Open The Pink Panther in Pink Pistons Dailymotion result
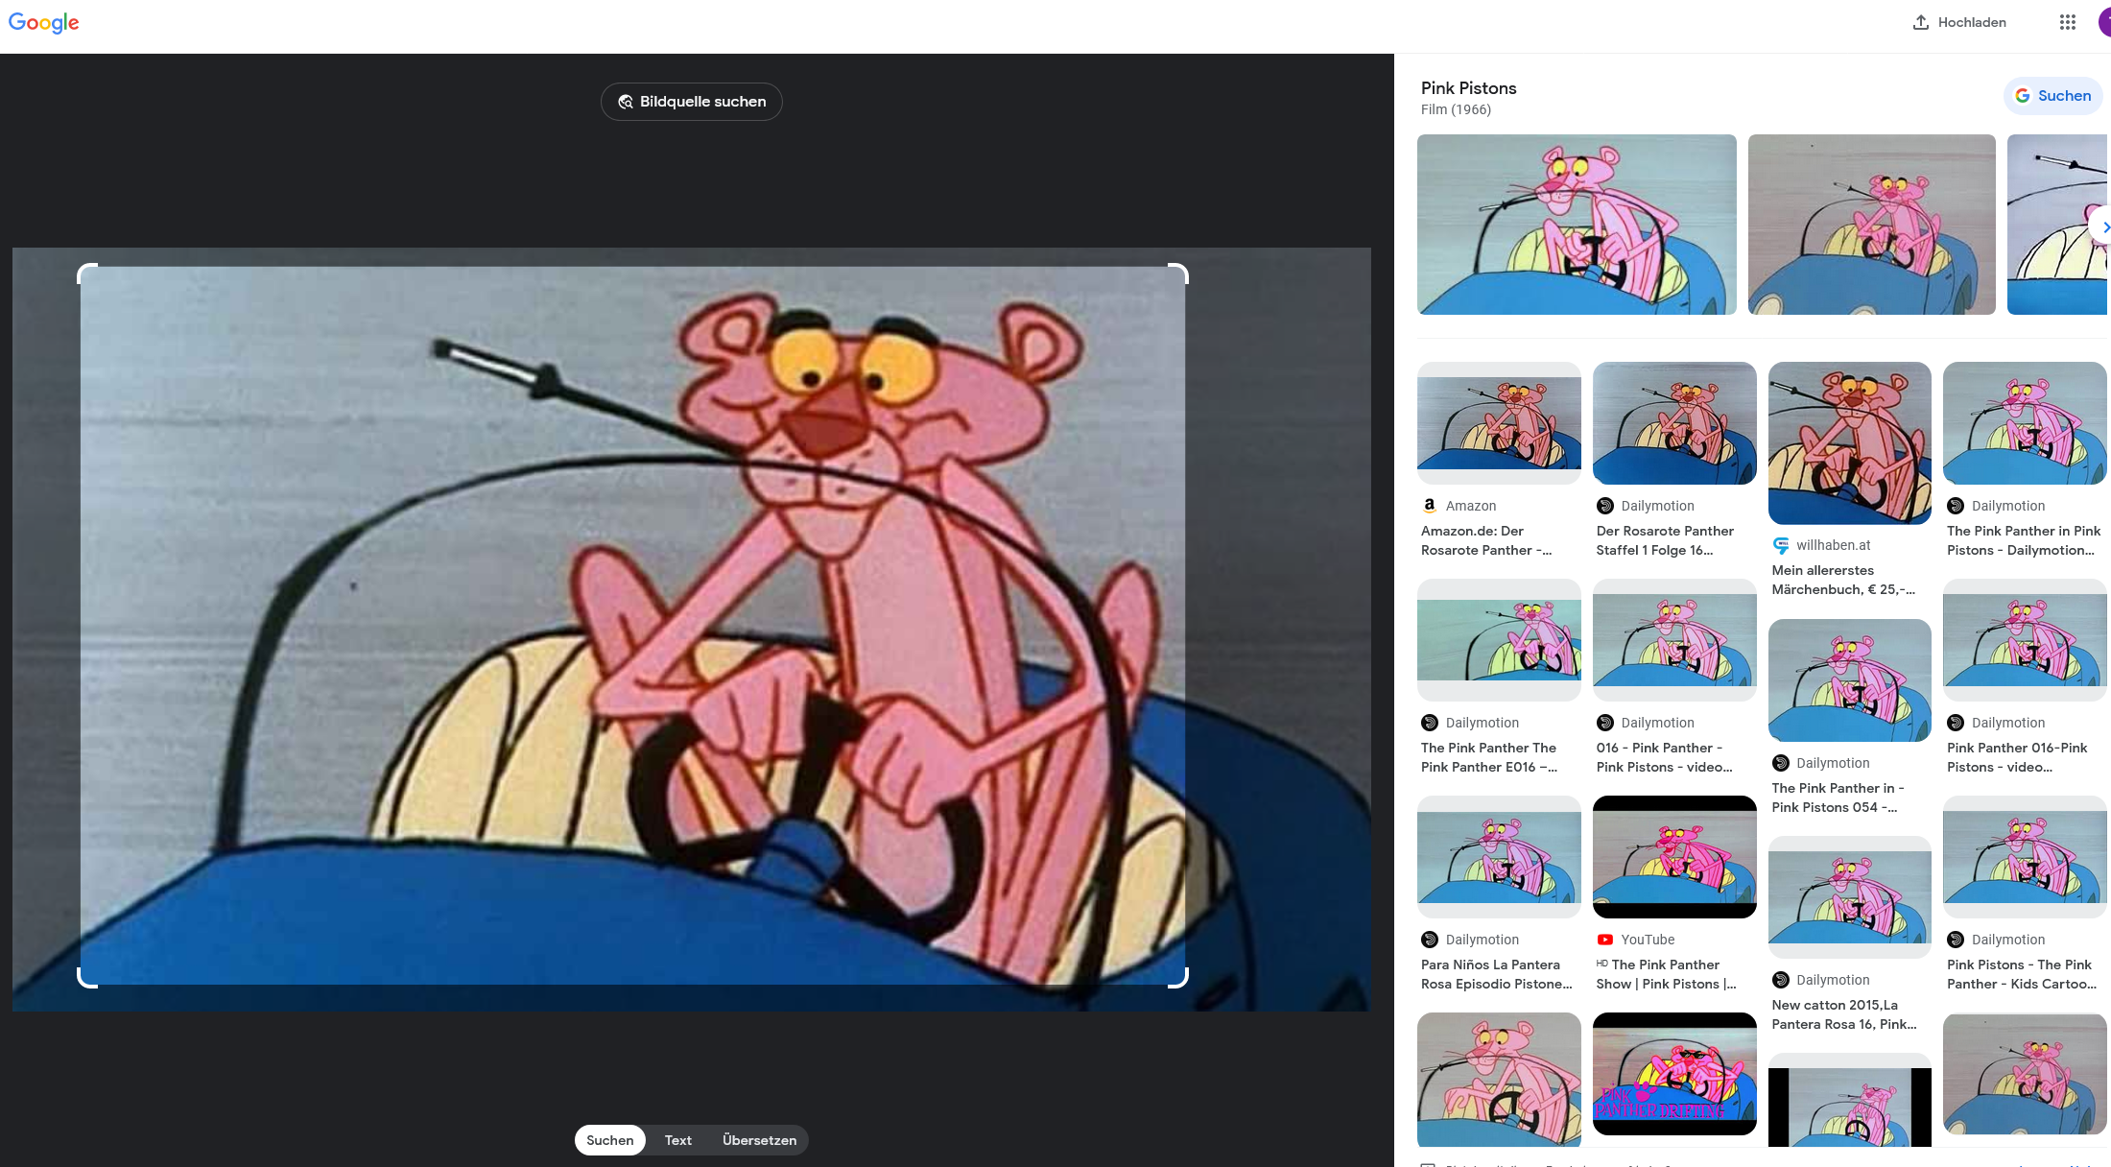Screen dimensions: 2111x1167 pos(2024,540)
